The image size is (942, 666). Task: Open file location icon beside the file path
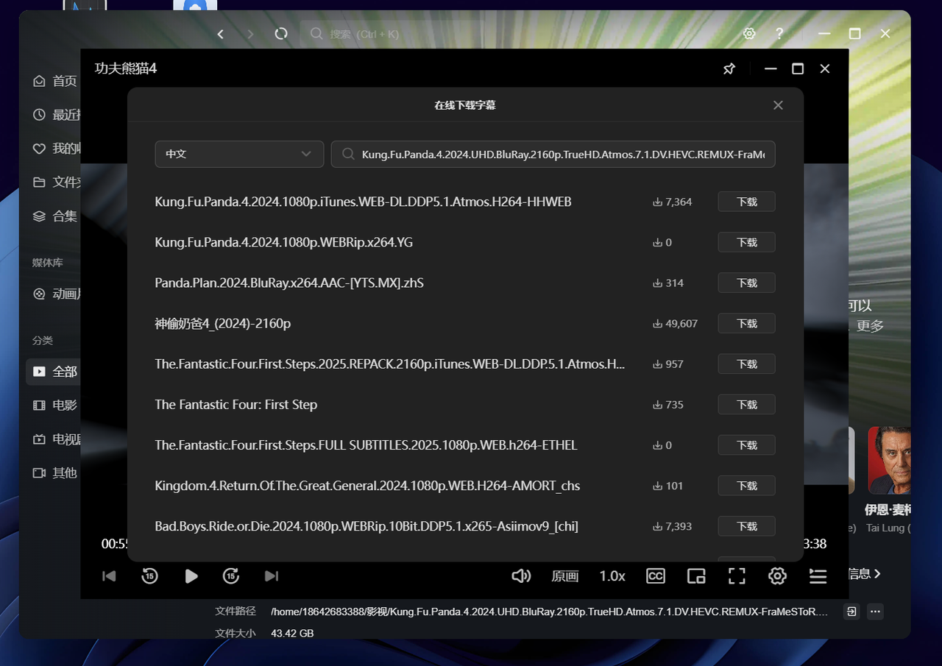[851, 612]
